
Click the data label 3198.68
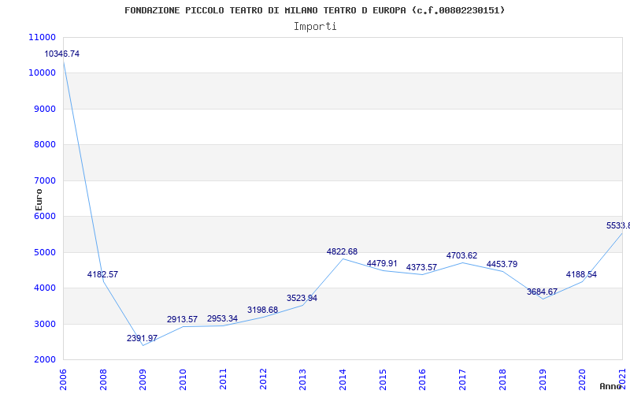262,310
